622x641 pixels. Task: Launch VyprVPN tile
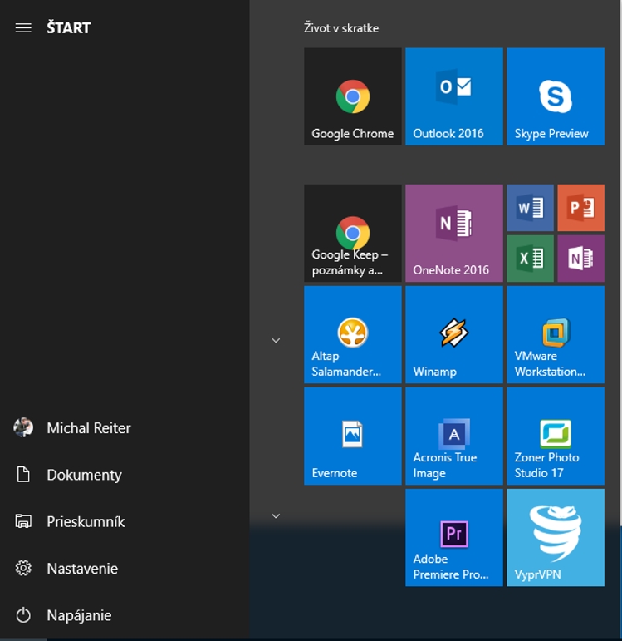555,537
